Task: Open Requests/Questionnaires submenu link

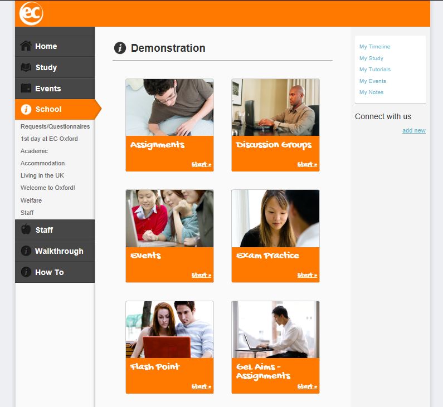Action: (x=55, y=126)
